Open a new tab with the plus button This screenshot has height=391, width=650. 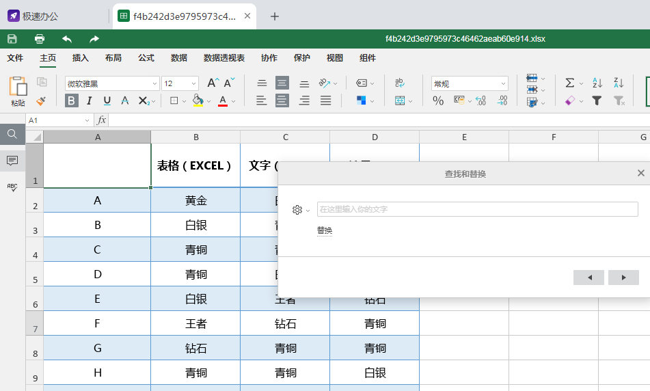tap(275, 16)
